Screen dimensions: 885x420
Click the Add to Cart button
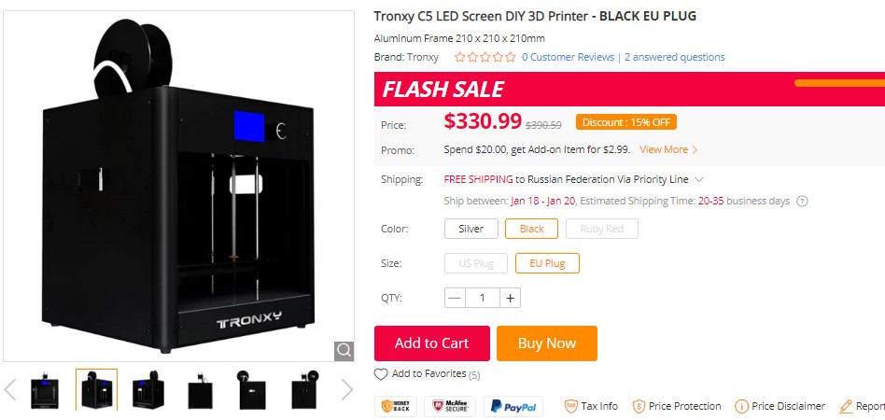click(431, 343)
